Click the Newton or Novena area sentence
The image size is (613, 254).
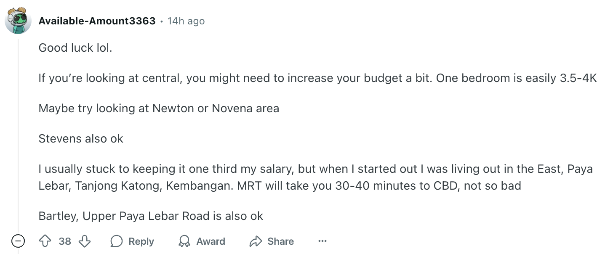[159, 108]
